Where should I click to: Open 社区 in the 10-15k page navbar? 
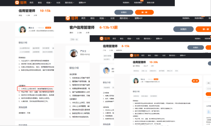tap(58, 2)
